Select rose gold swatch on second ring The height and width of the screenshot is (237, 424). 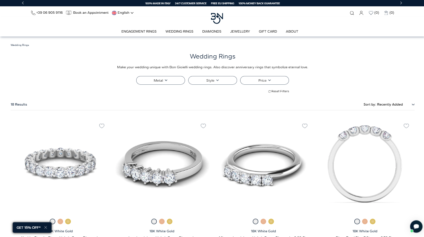162,221
